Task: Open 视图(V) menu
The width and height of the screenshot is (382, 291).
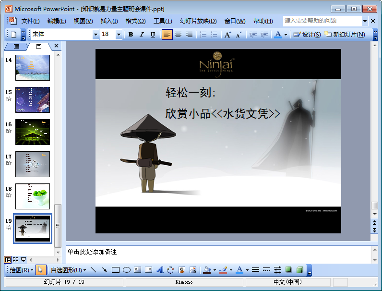Action: click(84, 21)
